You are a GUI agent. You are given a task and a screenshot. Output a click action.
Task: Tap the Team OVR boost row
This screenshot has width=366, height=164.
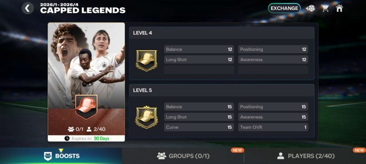273,127
